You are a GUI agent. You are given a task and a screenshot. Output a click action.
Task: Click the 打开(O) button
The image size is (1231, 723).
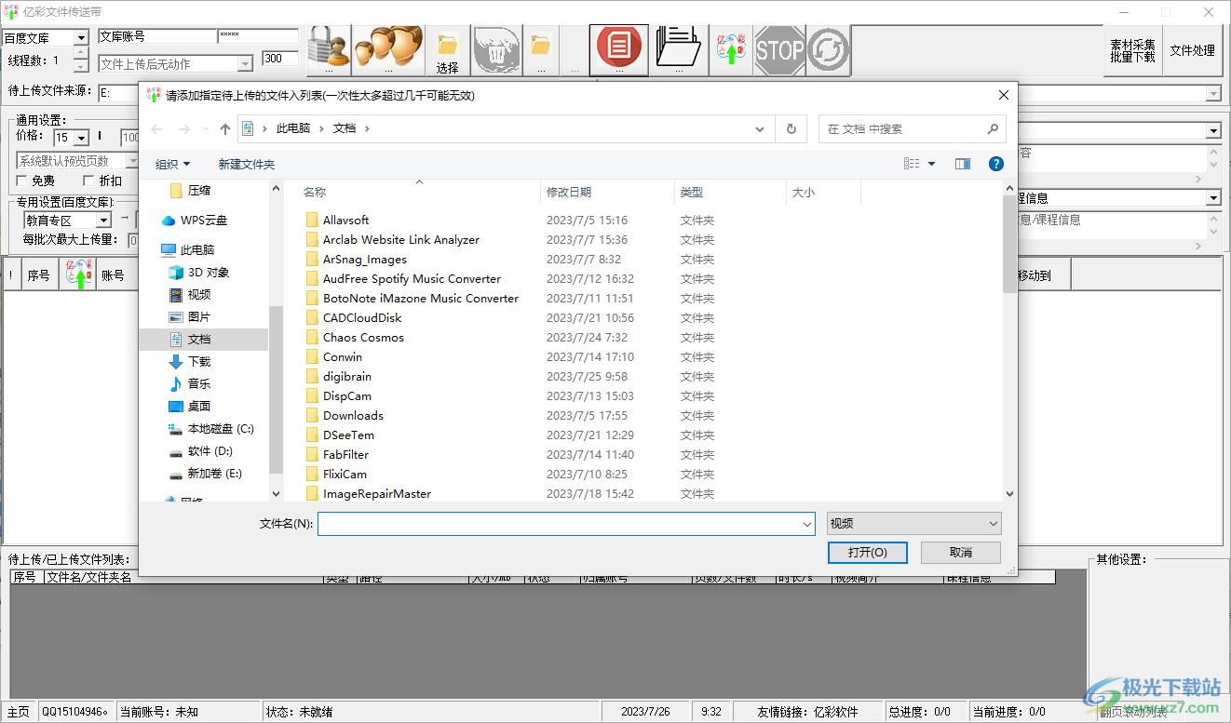click(x=867, y=553)
